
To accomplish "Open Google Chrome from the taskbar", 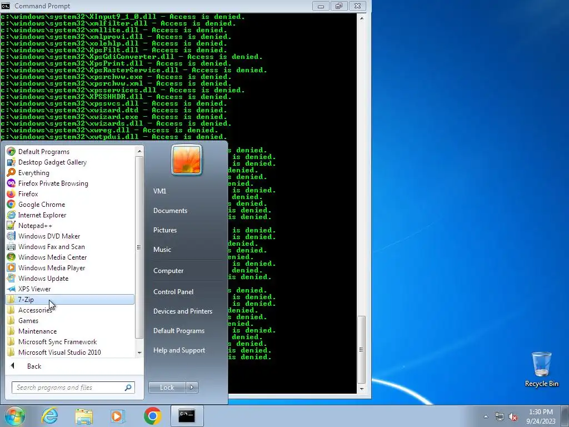I will (x=152, y=416).
